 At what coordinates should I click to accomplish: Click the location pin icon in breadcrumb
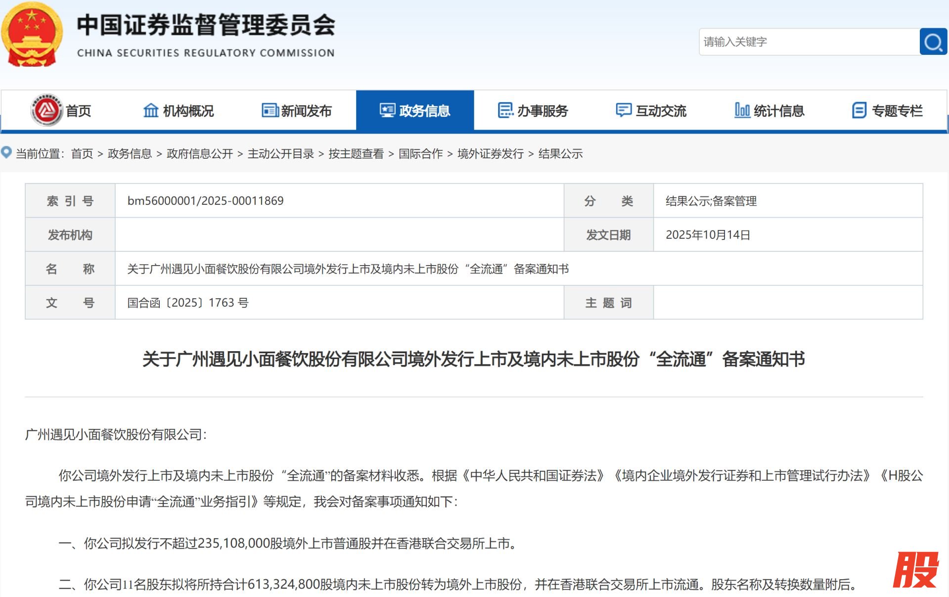tap(6, 153)
